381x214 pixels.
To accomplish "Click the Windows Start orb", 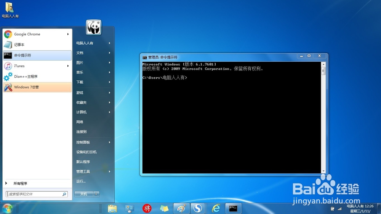I will 7,208.
